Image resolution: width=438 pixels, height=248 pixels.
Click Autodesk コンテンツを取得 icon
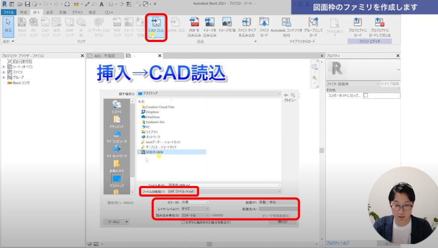(286, 25)
